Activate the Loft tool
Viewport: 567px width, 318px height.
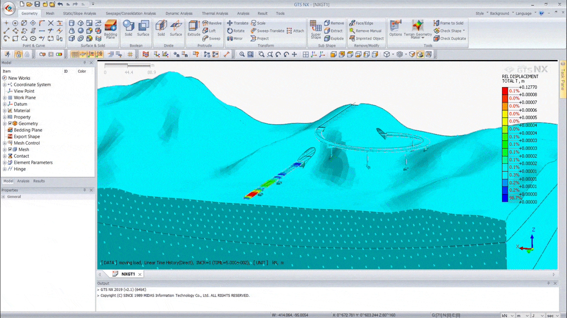coord(209,31)
